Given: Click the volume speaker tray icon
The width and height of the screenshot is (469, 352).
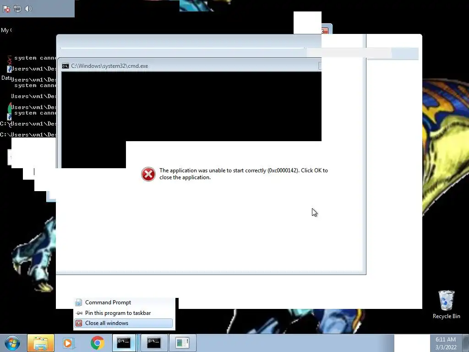Looking at the screenshot, I should [28, 9].
